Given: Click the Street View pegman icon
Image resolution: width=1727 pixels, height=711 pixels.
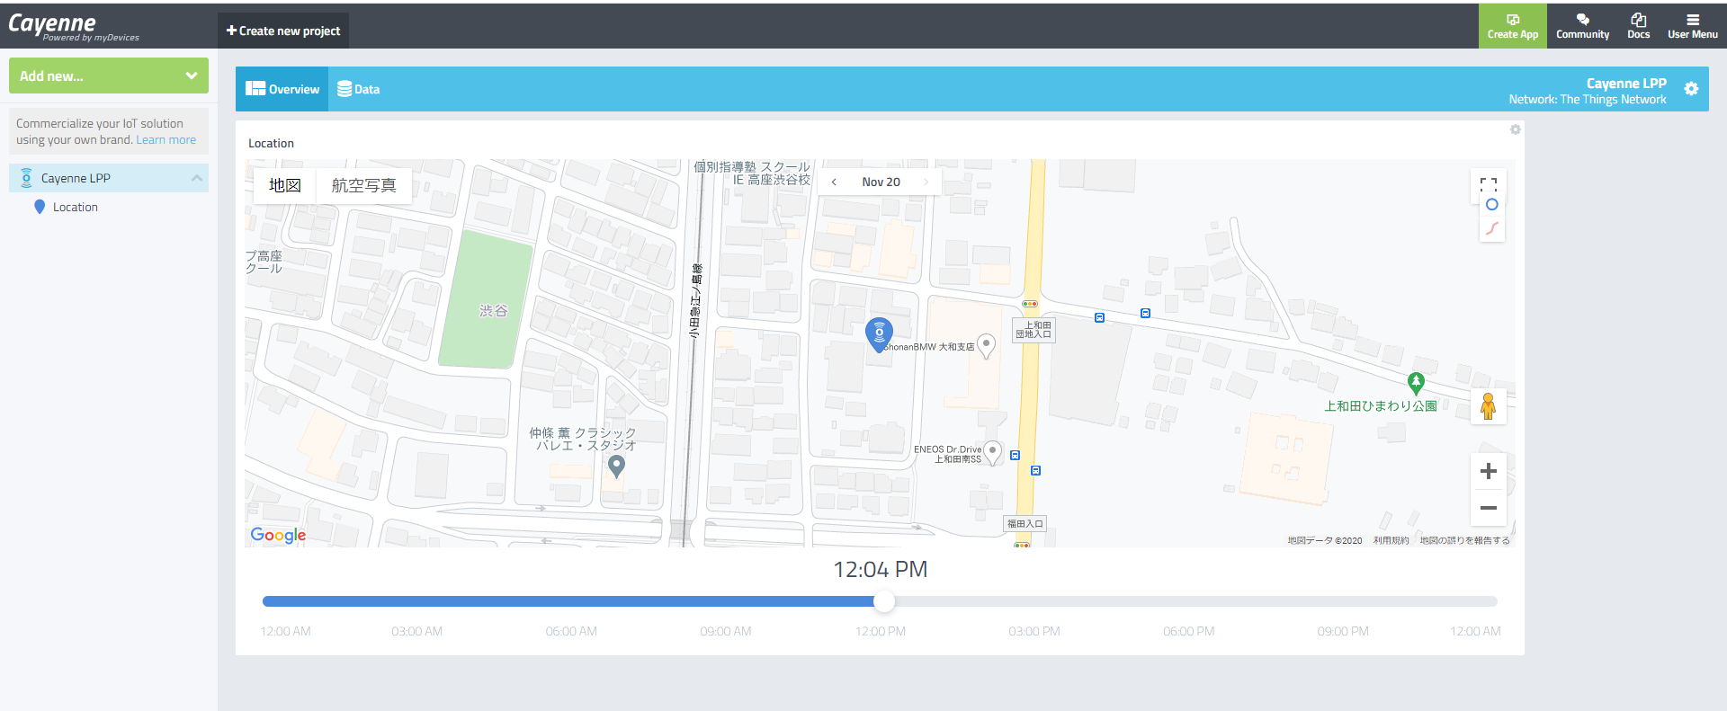Looking at the screenshot, I should point(1489,407).
